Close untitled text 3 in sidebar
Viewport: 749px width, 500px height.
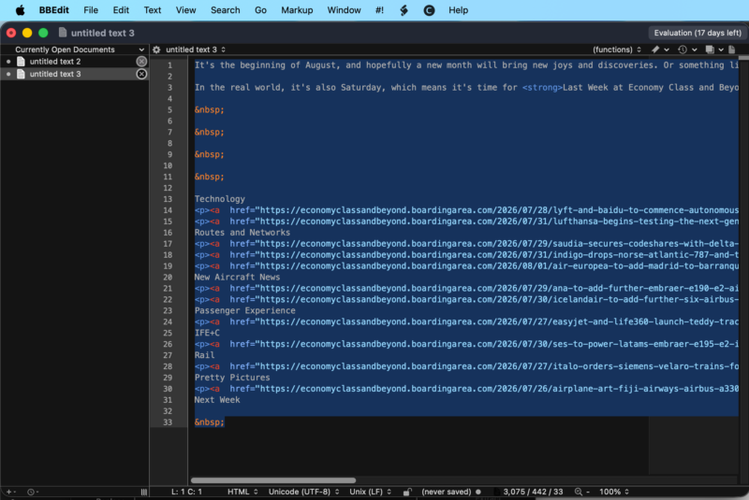point(141,74)
